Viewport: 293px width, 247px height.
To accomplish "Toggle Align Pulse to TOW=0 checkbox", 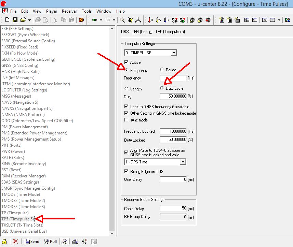I will click(126, 152).
